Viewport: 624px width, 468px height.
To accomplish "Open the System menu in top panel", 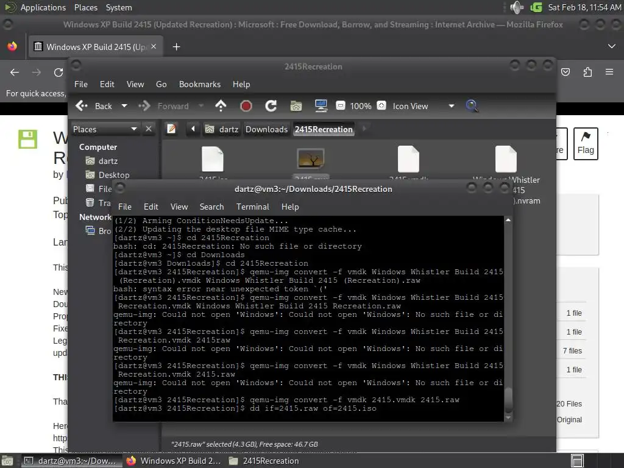I will [119, 7].
